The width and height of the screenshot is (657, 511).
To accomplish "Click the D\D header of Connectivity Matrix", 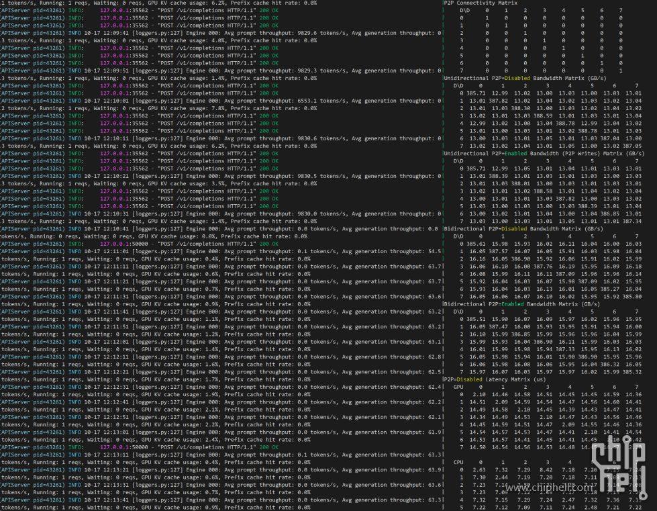I will (464, 10).
